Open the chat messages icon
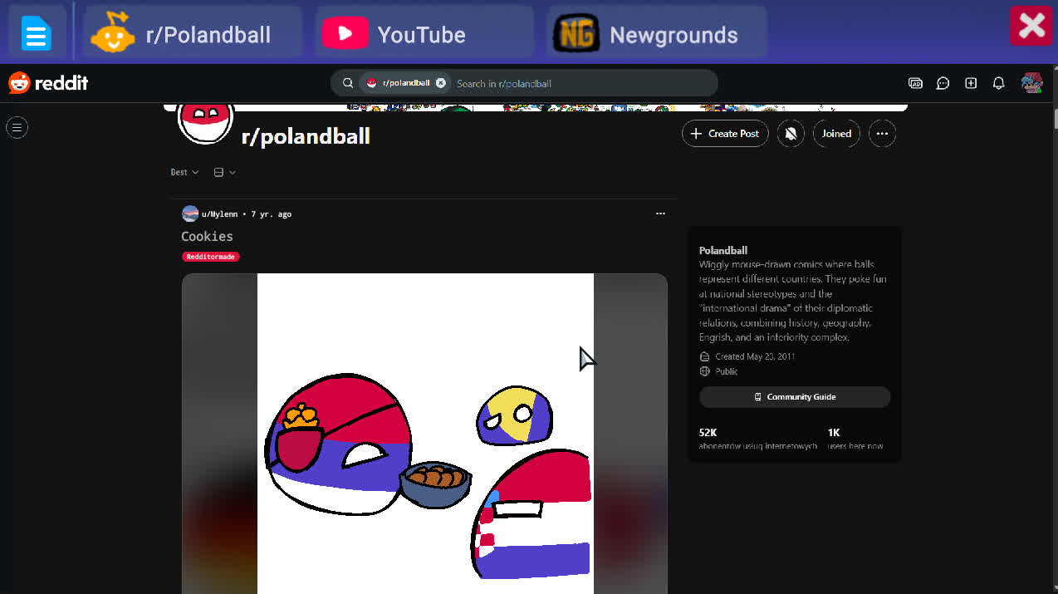The image size is (1058, 594). [943, 83]
